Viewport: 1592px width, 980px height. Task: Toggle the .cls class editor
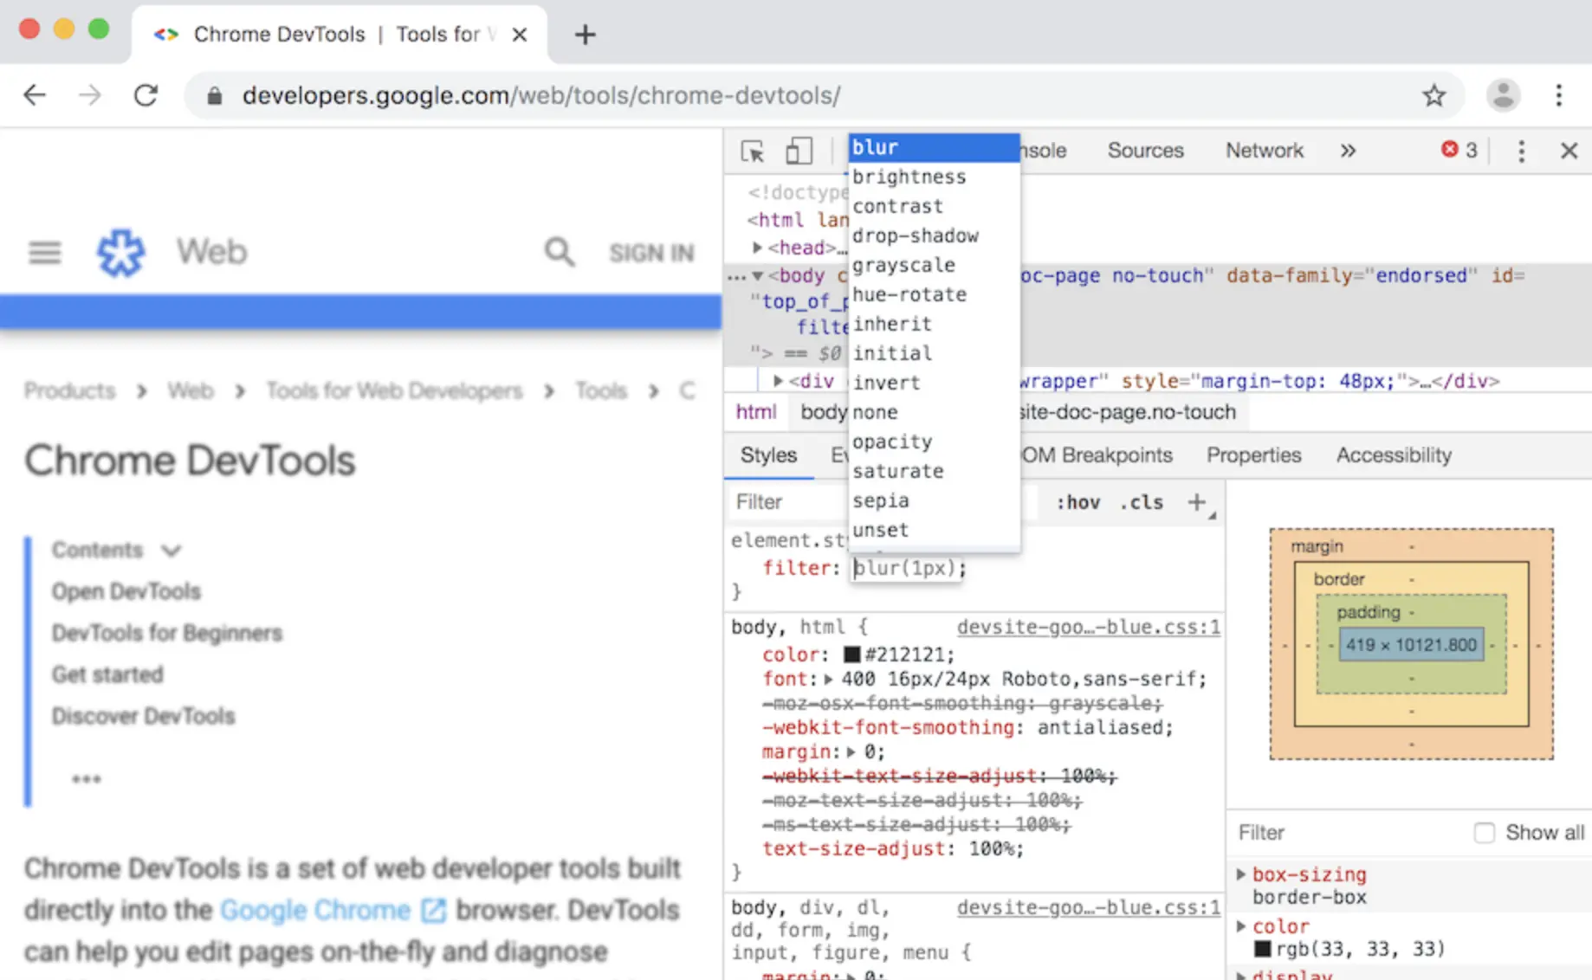coord(1142,502)
